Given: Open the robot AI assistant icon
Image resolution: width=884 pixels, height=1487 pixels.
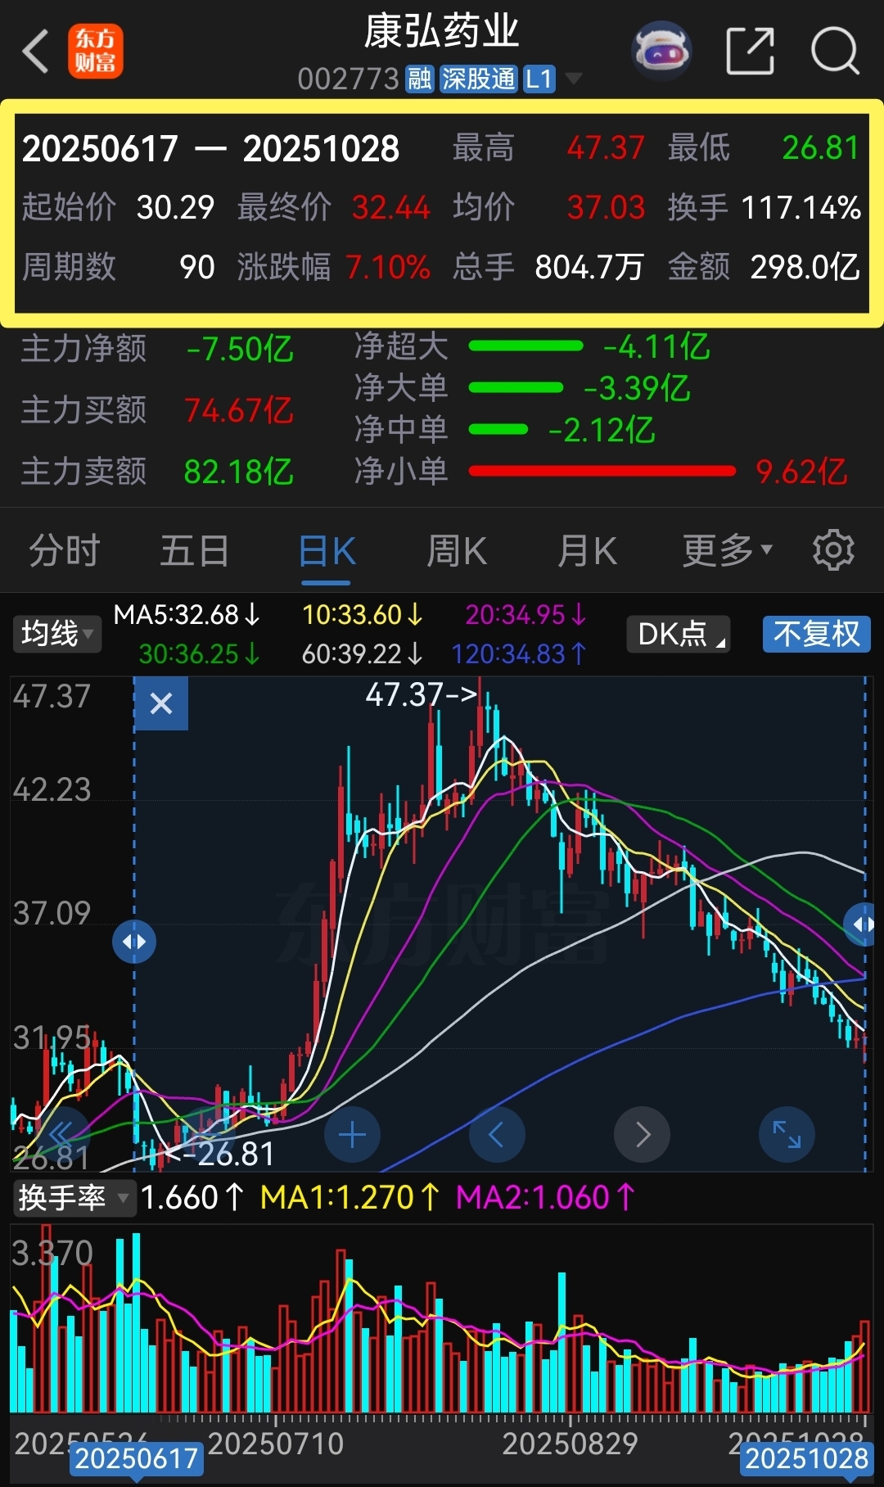Looking at the screenshot, I should [662, 51].
